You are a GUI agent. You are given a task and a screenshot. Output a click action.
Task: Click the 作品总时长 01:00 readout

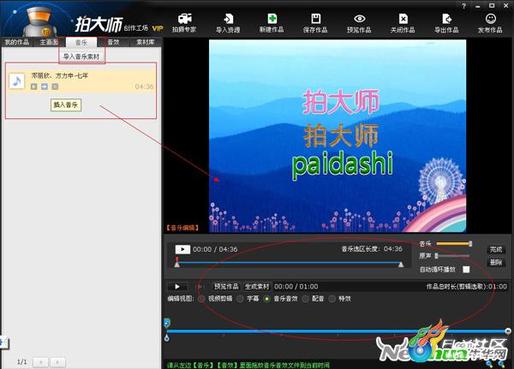(466, 287)
